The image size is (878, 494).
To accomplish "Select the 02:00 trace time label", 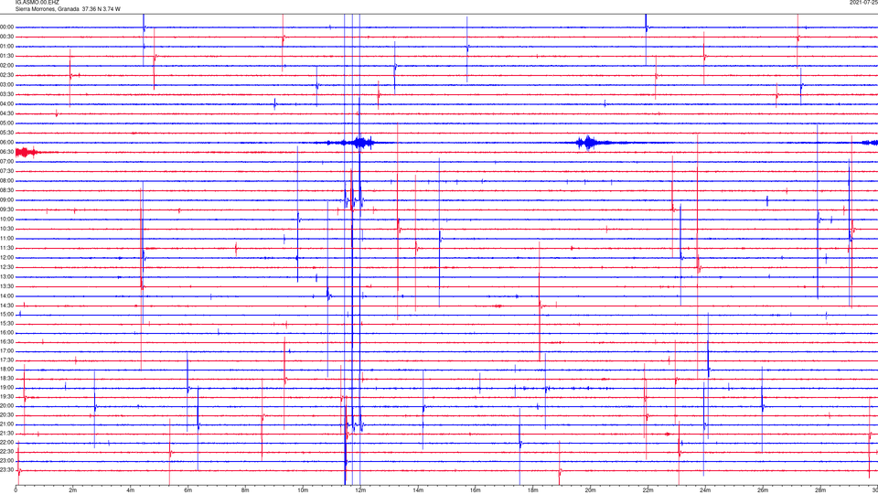I will pos(7,66).
